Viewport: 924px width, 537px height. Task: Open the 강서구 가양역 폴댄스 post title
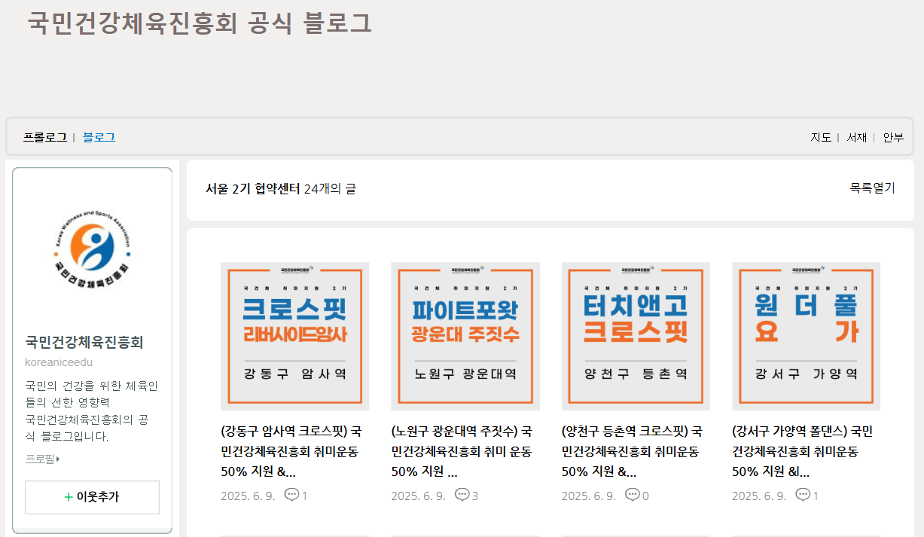click(x=803, y=452)
